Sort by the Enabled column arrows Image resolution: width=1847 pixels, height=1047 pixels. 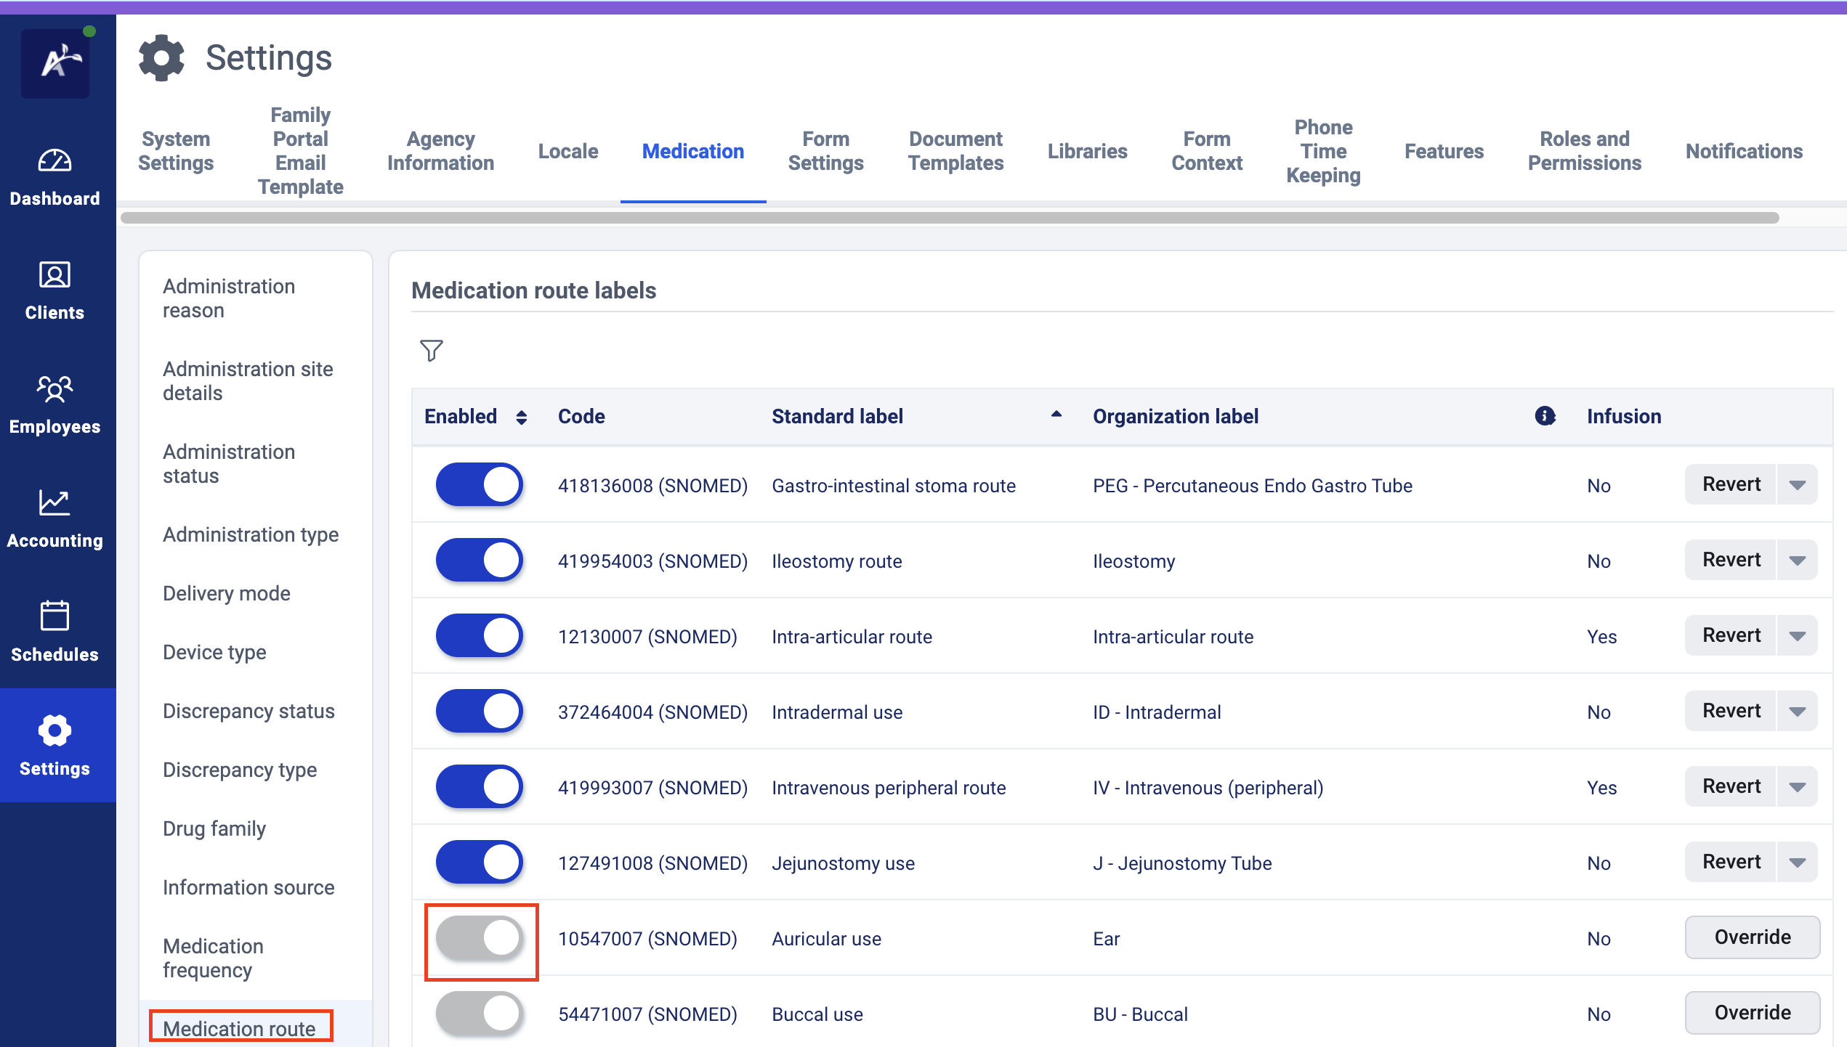click(521, 417)
